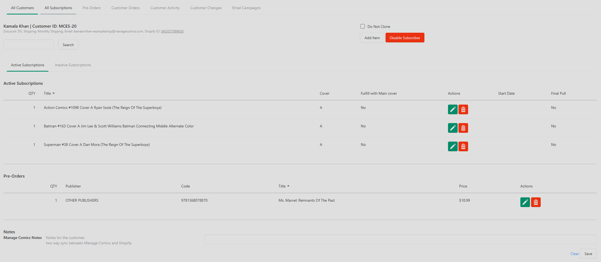Edit the Superman #38 subscription
Image resolution: width=601 pixels, height=262 pixels.
pos(453,146)
